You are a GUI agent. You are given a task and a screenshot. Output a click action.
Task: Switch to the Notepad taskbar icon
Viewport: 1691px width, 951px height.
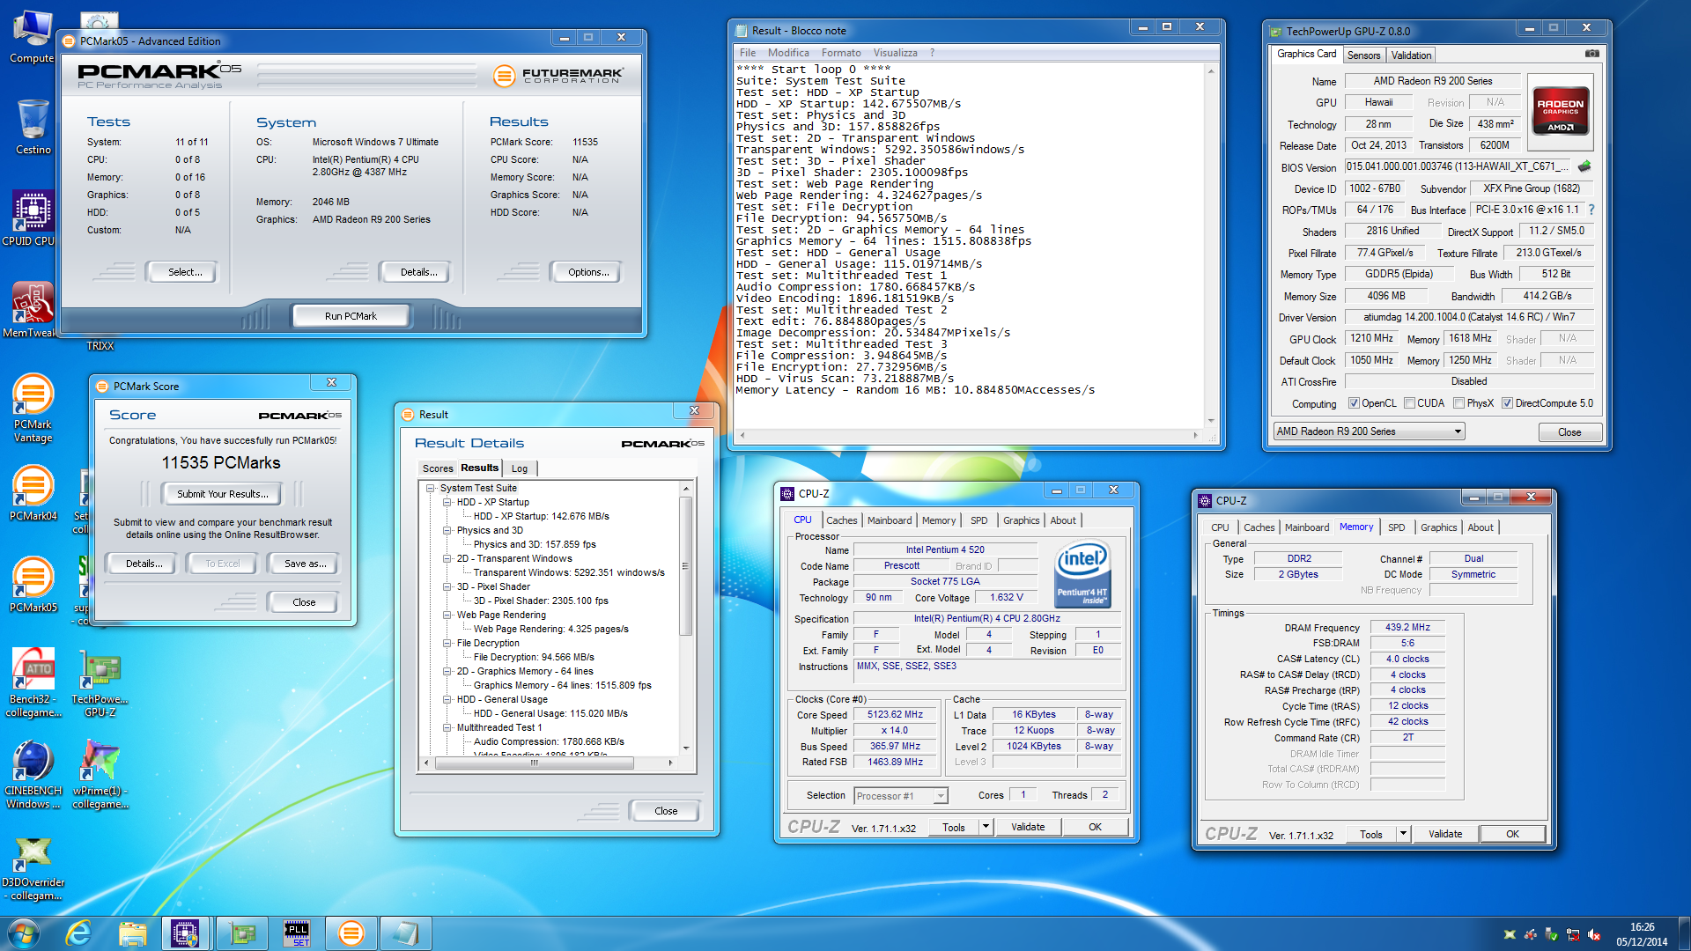pos(406,933)
